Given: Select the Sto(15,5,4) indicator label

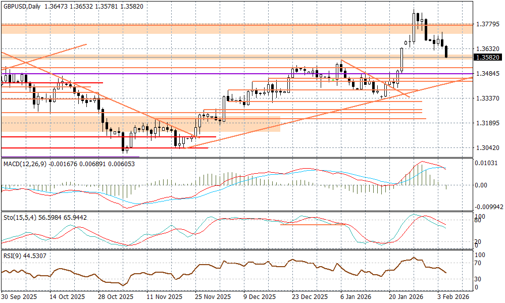Looking at the screenshot, I should click(20, 217).
